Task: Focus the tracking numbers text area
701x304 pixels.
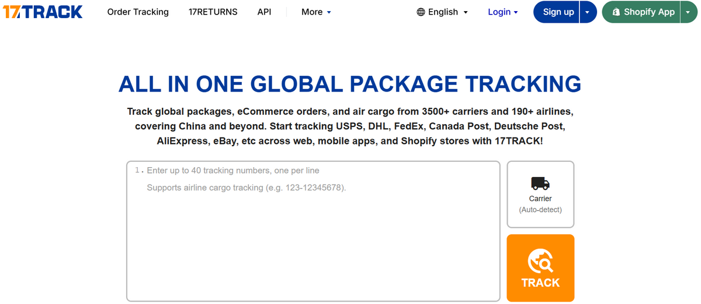Action: [313, 231]
